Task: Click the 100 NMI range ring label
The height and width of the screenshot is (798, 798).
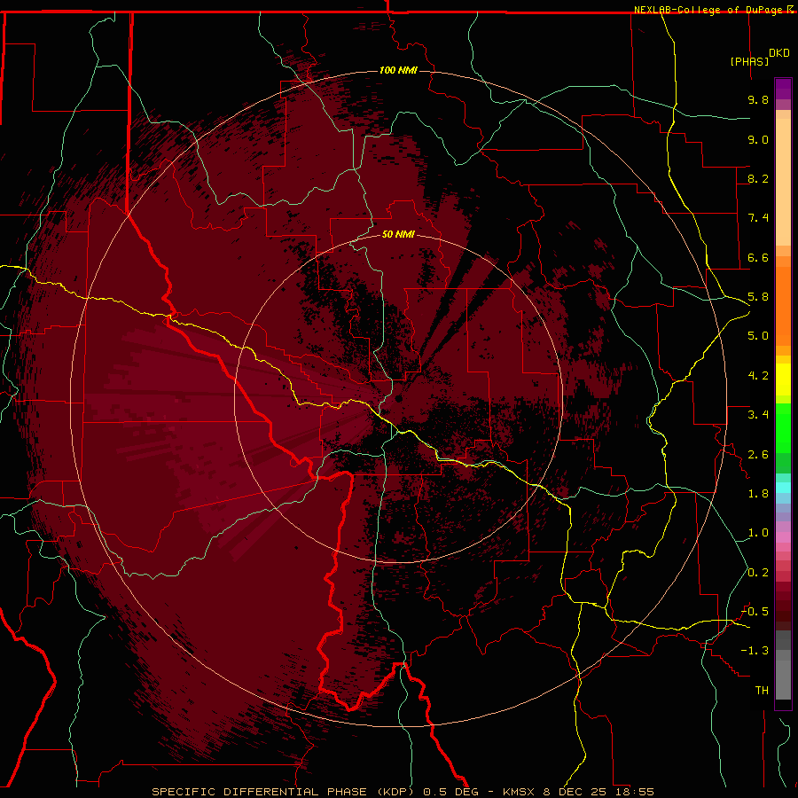Action: tap(398, 70)
